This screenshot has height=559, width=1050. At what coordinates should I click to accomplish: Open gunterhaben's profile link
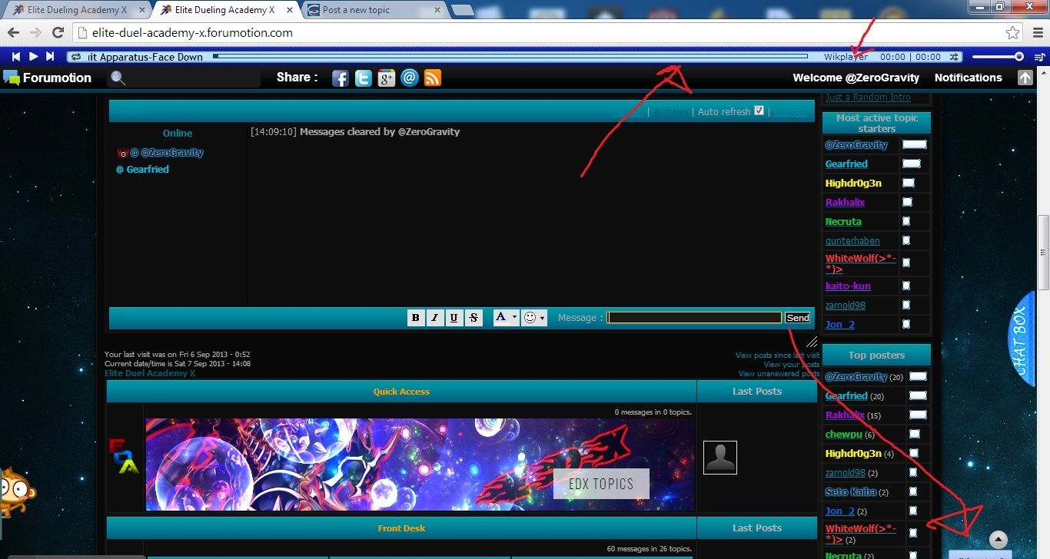(x=852, y=241)
